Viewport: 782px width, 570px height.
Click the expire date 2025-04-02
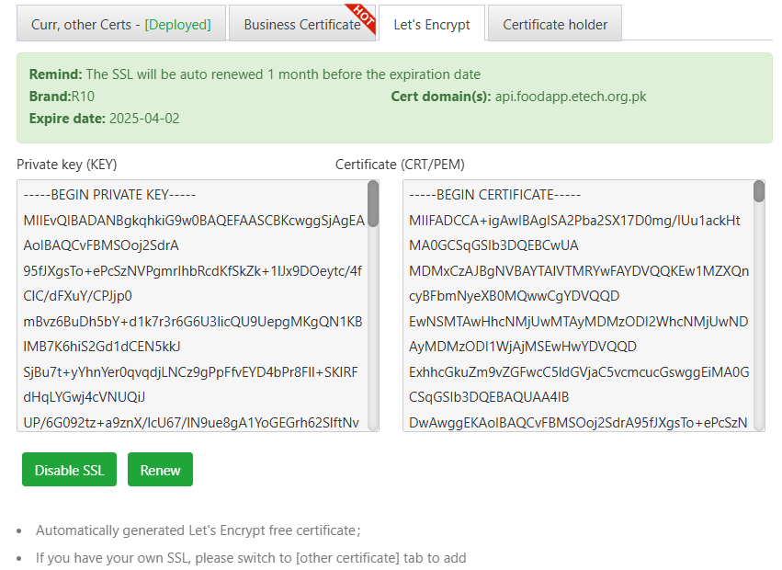(144, 119)
